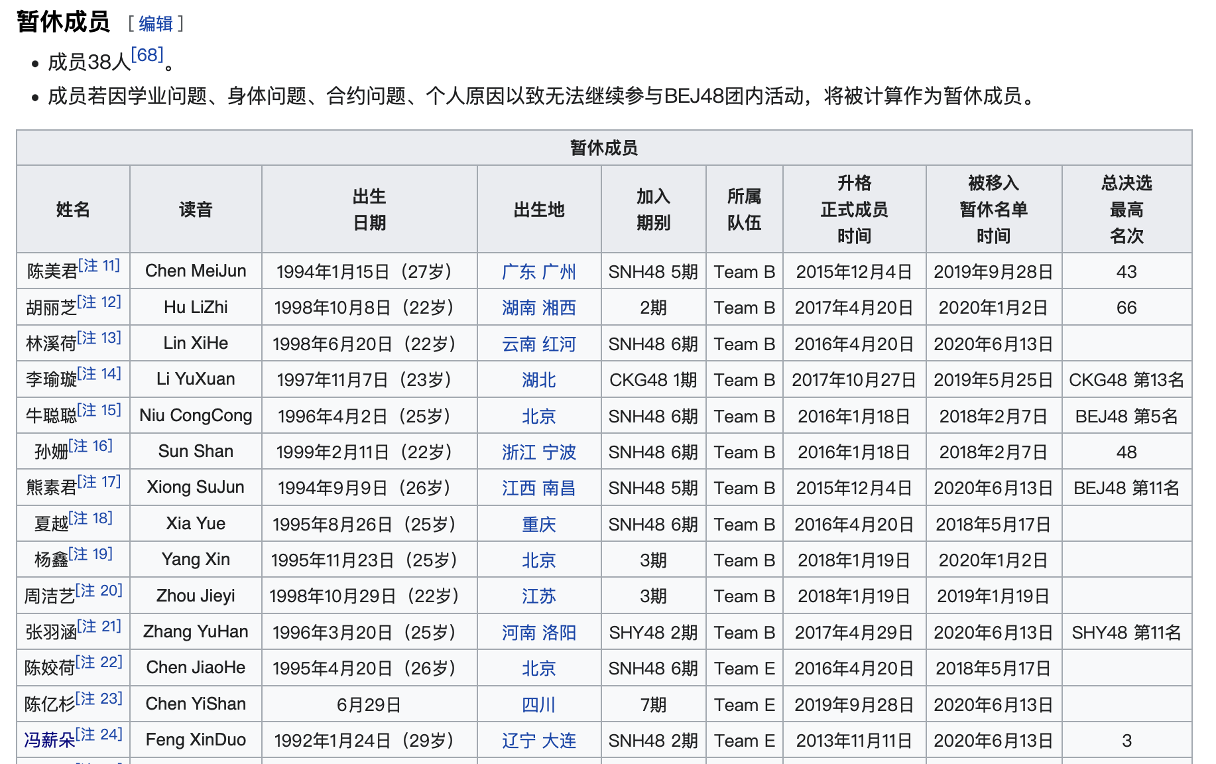Select Team E cell in 陈姣荷 row
The image size is (1216, 764).
745,668
